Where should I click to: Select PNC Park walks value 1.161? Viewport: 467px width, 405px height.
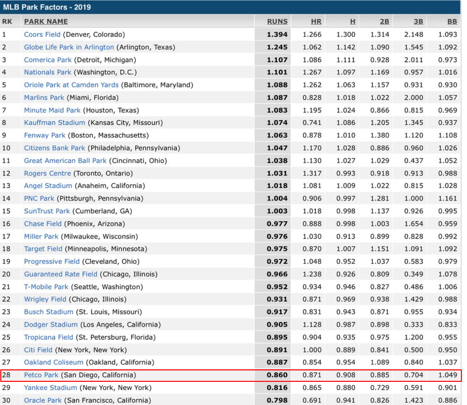click(448, 198)
